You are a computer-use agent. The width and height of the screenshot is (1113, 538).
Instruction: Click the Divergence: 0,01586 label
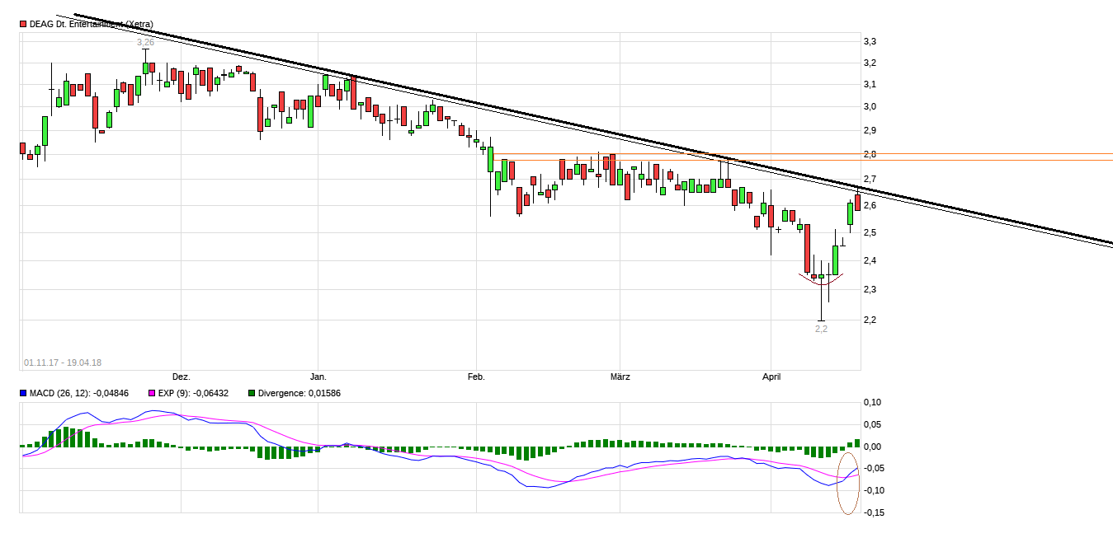pos(299,394)
